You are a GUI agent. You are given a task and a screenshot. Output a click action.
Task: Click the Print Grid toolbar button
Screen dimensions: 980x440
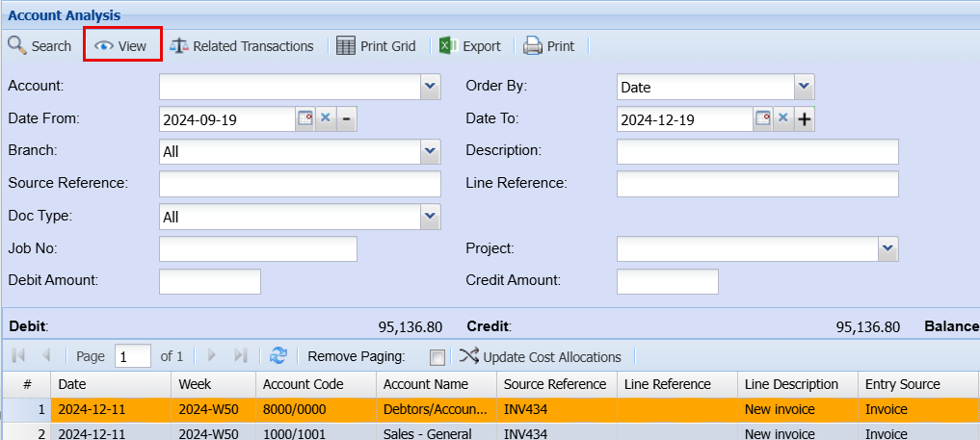(x=376, y=46)
